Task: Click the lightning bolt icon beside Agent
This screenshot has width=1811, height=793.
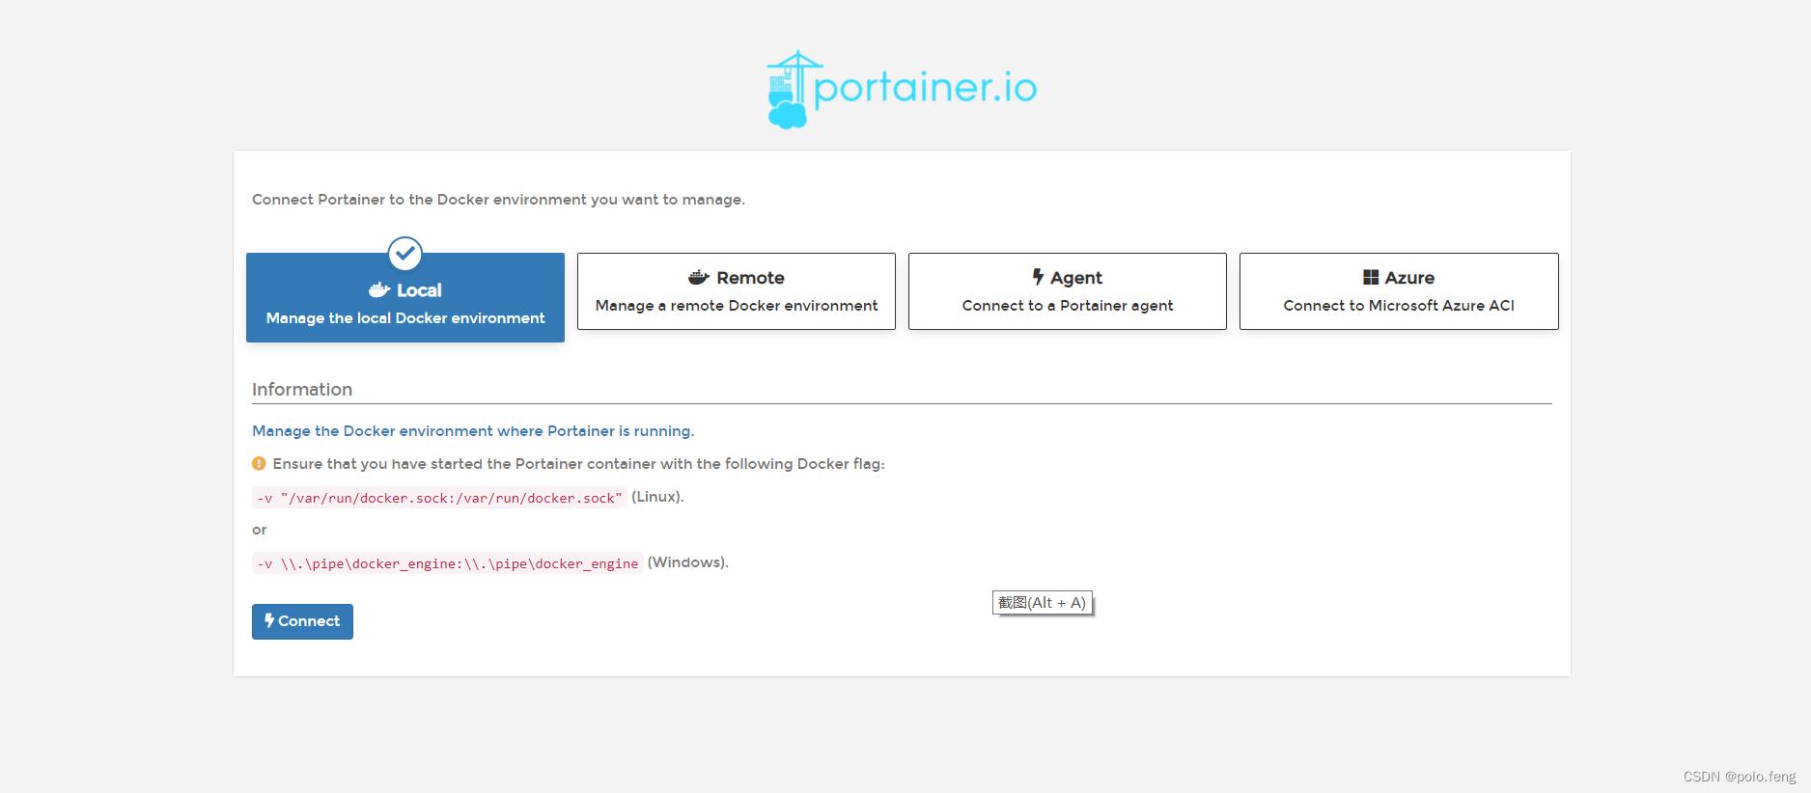Action: [x=1038, y=278]
